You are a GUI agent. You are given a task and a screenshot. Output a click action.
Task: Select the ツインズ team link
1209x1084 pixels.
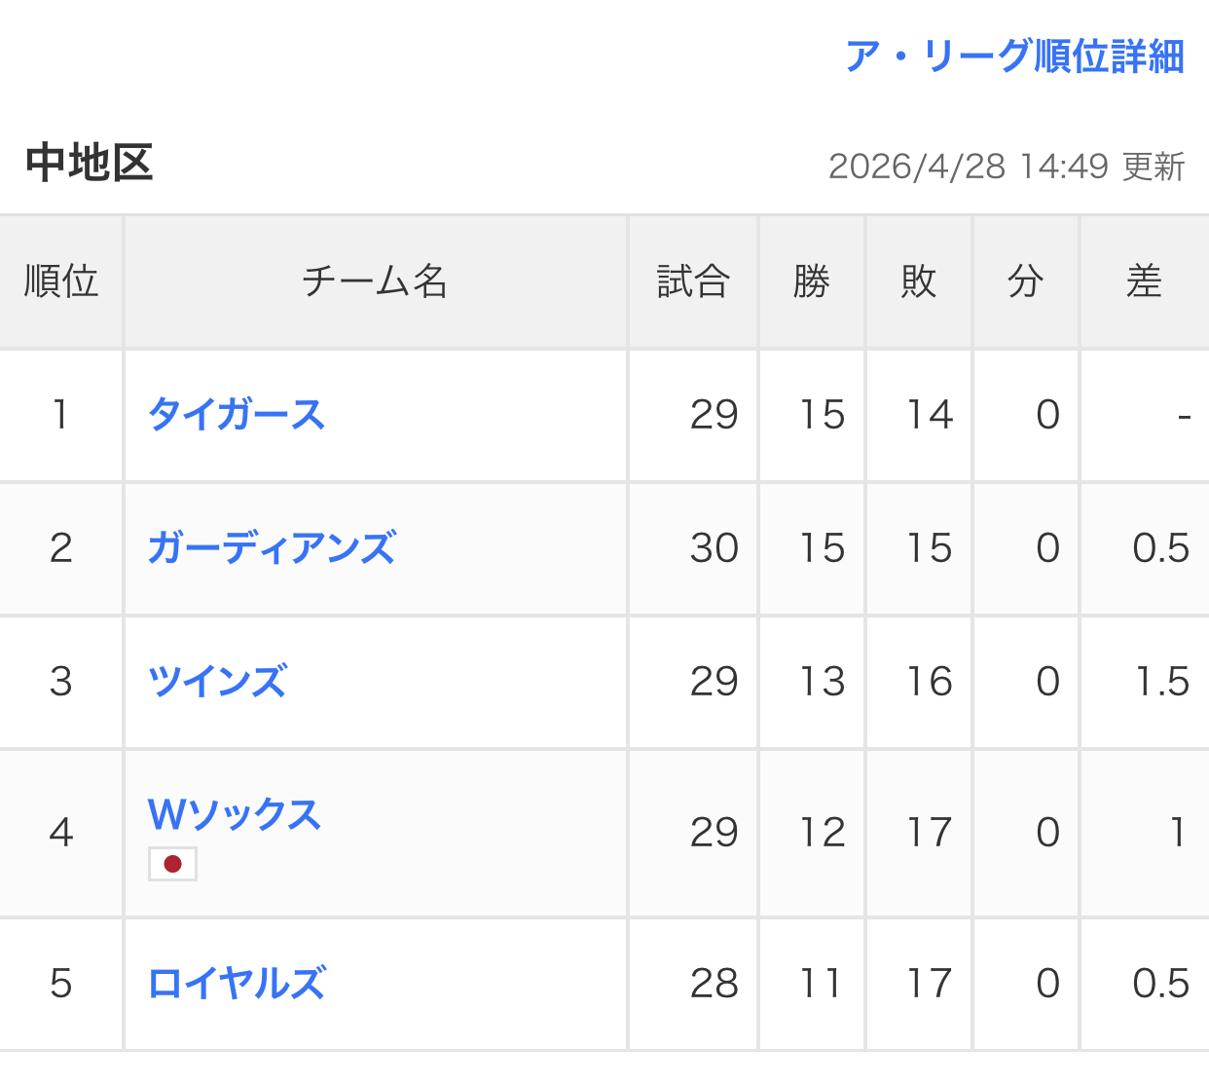pos(217,682)
